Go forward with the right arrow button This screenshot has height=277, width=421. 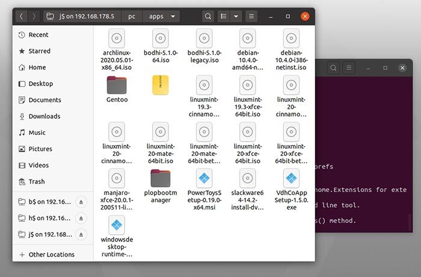[34, 16]
